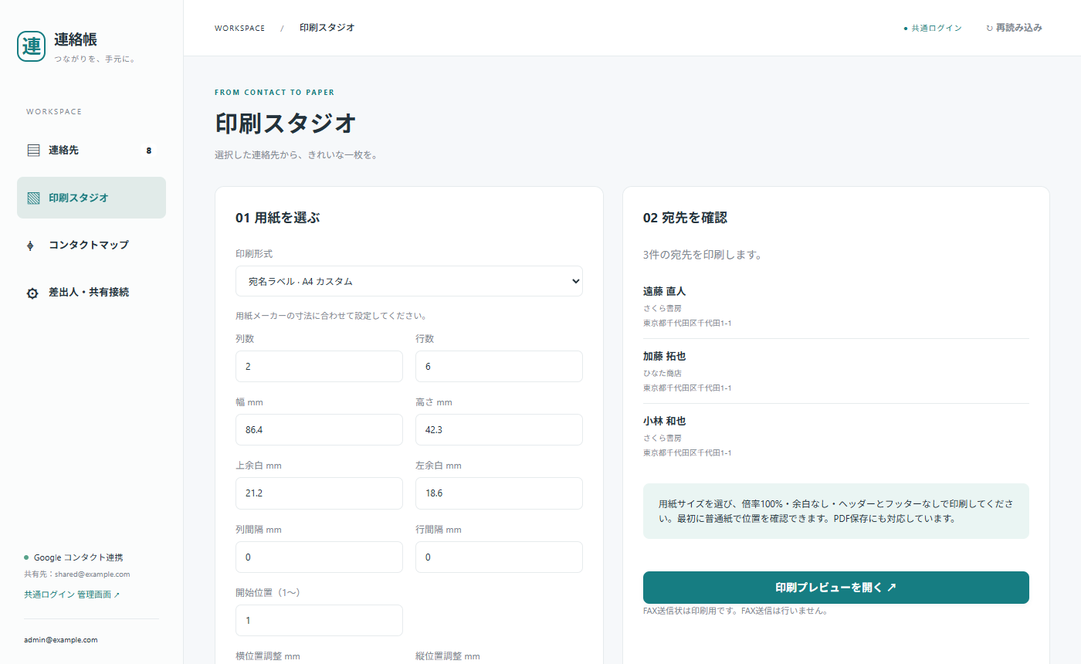Viewport: 1081px width, 664px height.
Task: Go to コンタクトマップ in the sidebar
Action: 91,245
